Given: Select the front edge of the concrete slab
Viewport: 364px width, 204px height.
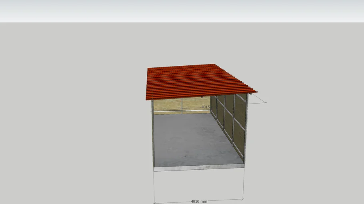Looking at the screenshot, I should point(199,169).
